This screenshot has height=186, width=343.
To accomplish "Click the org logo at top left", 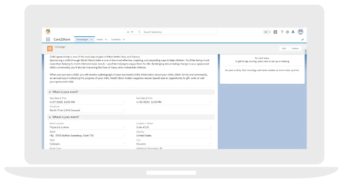I will point(48,31).
